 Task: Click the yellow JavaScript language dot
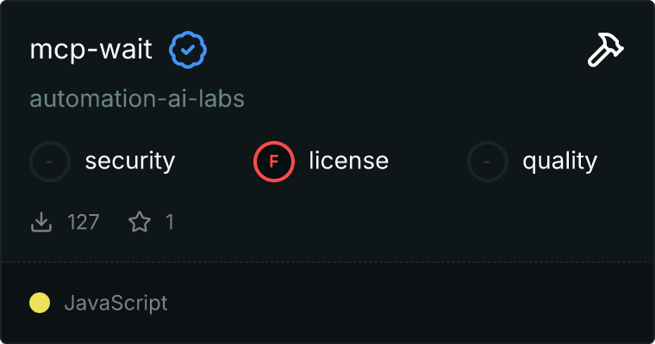(40, 303)
